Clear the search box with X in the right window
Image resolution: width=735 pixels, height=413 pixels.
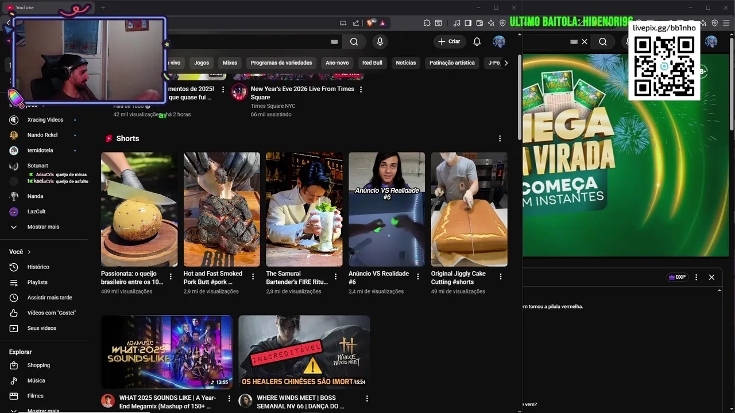point(585,42)
